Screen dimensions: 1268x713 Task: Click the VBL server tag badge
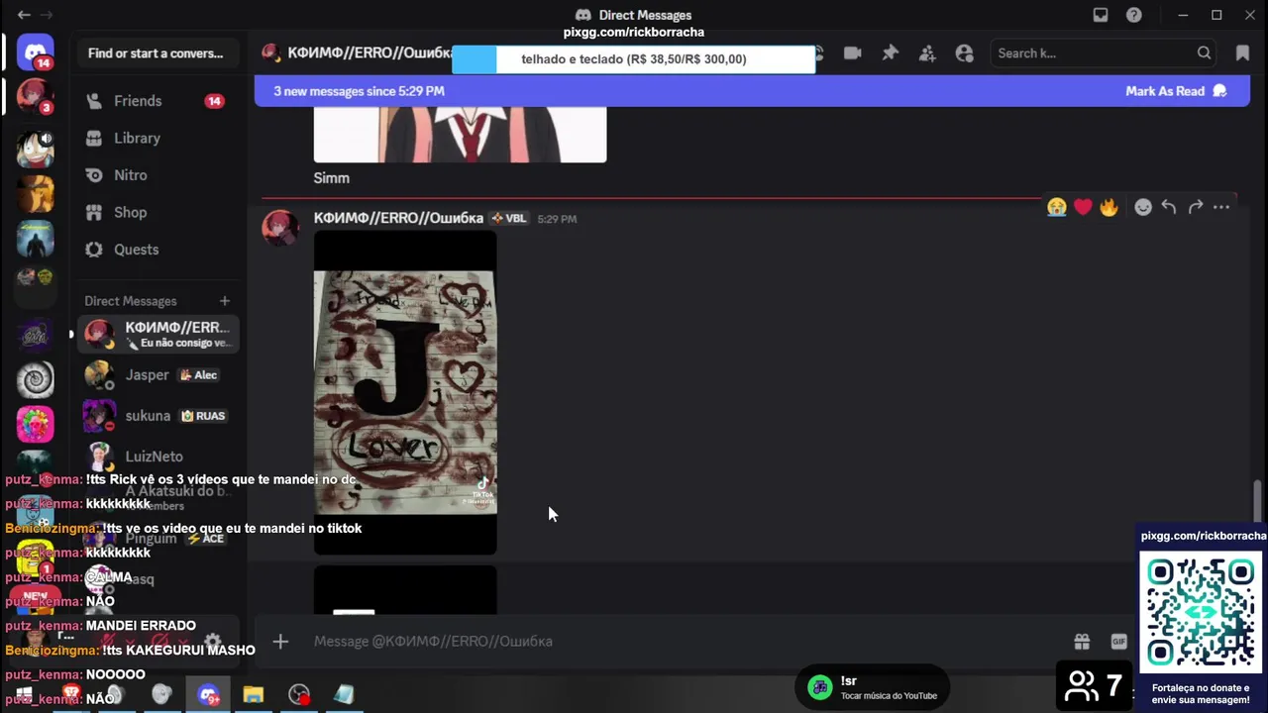(x=509, y=219)
